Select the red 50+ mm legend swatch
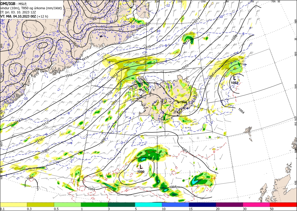Screen dimensions: 297x211 283,204
